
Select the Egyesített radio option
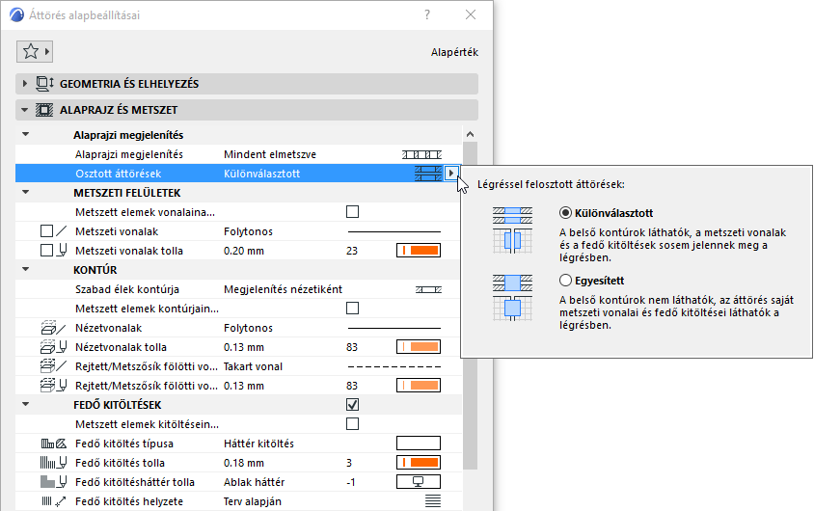point(565,281)
